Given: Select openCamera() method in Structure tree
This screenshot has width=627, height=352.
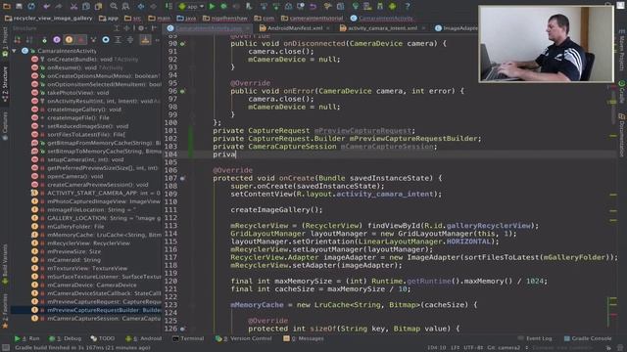Looking at the screenshot, I should tap(74, 176).
